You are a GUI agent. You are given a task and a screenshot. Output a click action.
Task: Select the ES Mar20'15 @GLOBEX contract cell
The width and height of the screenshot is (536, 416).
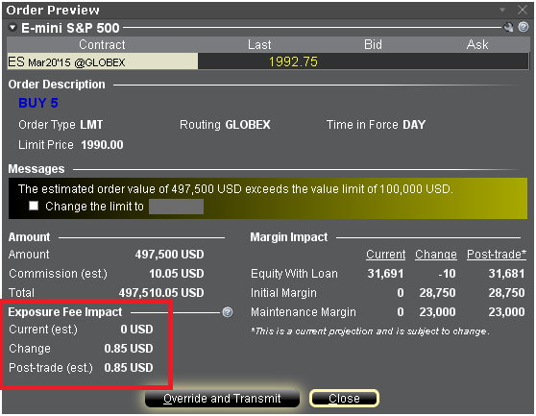pos(103,61)
